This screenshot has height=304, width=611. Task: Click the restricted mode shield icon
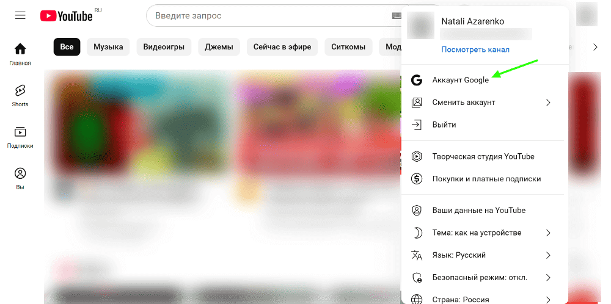click(417, 278)
